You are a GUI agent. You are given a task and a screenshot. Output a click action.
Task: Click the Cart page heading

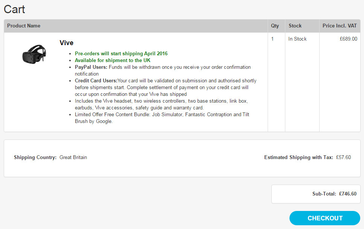(14, 9)
